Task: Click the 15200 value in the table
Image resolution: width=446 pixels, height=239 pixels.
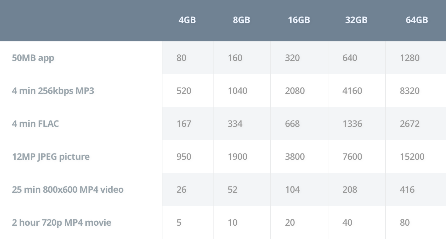Action: [x=412, y=156]
